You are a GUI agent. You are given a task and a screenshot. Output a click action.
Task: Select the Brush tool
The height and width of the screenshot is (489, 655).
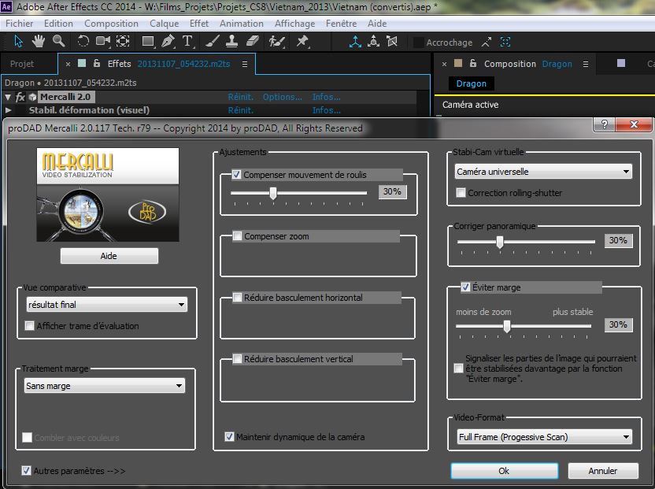click(x=213, y=42)
